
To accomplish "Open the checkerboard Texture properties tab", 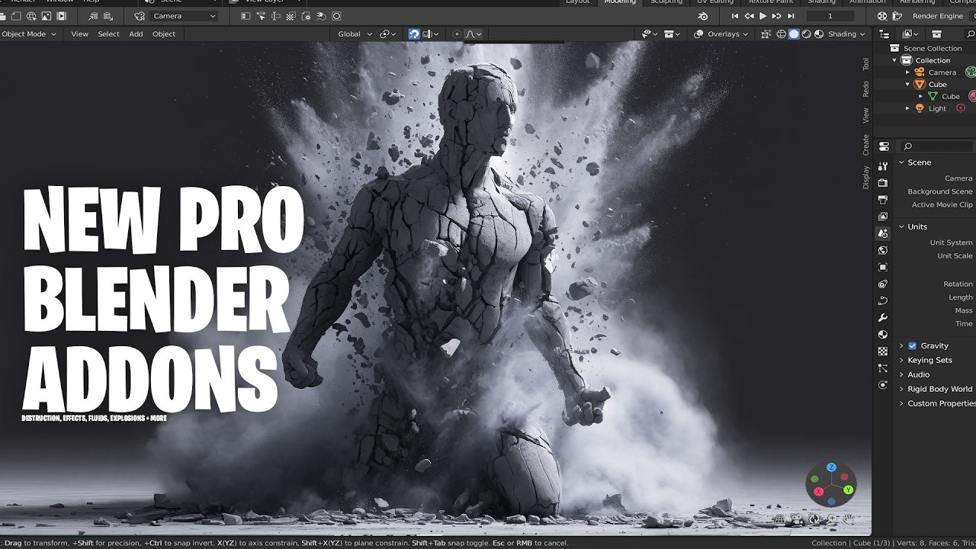I will tap(883, 351).
